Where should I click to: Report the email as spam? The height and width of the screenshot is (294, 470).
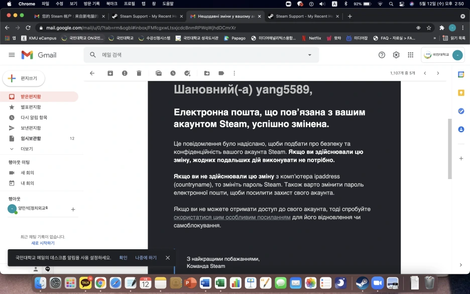(x=125, y=73)
